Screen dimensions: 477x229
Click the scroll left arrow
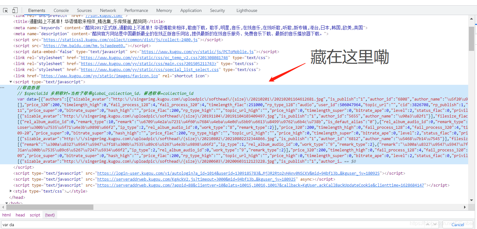[x=3, y=207]
